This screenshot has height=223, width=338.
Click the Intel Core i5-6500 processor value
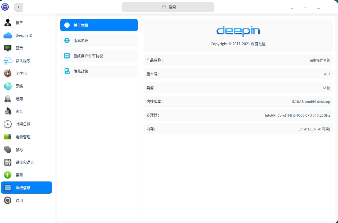tap(298, 115)
